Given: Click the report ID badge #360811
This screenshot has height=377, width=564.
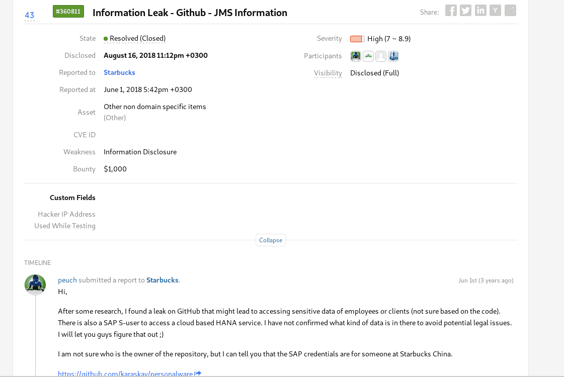Looking at the screenshot, I should (x=68, y=11).
